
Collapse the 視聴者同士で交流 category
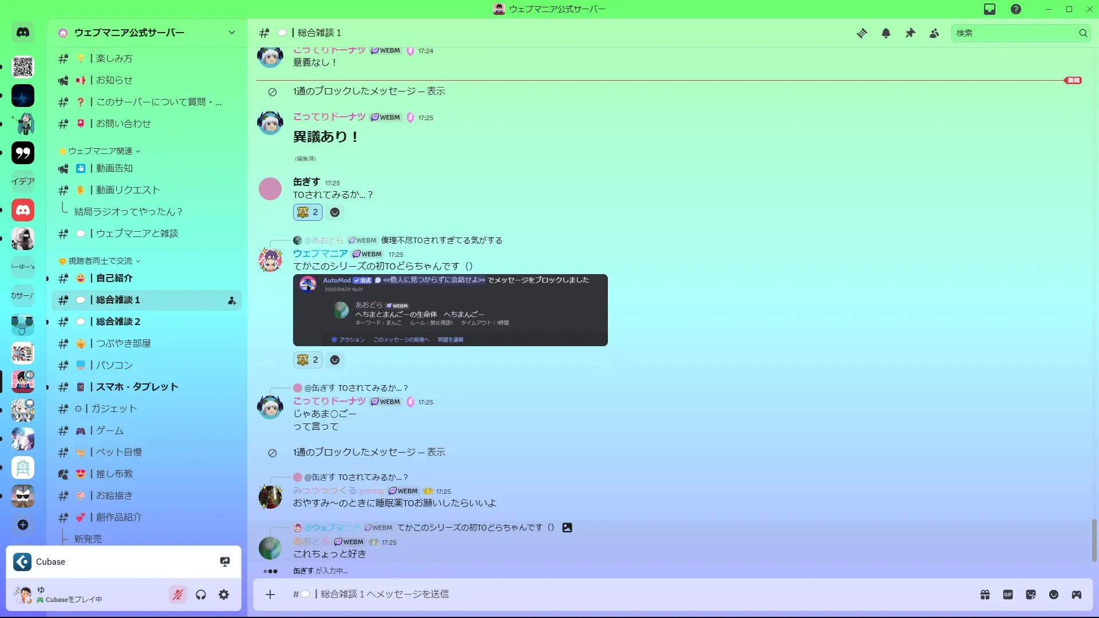100,261
